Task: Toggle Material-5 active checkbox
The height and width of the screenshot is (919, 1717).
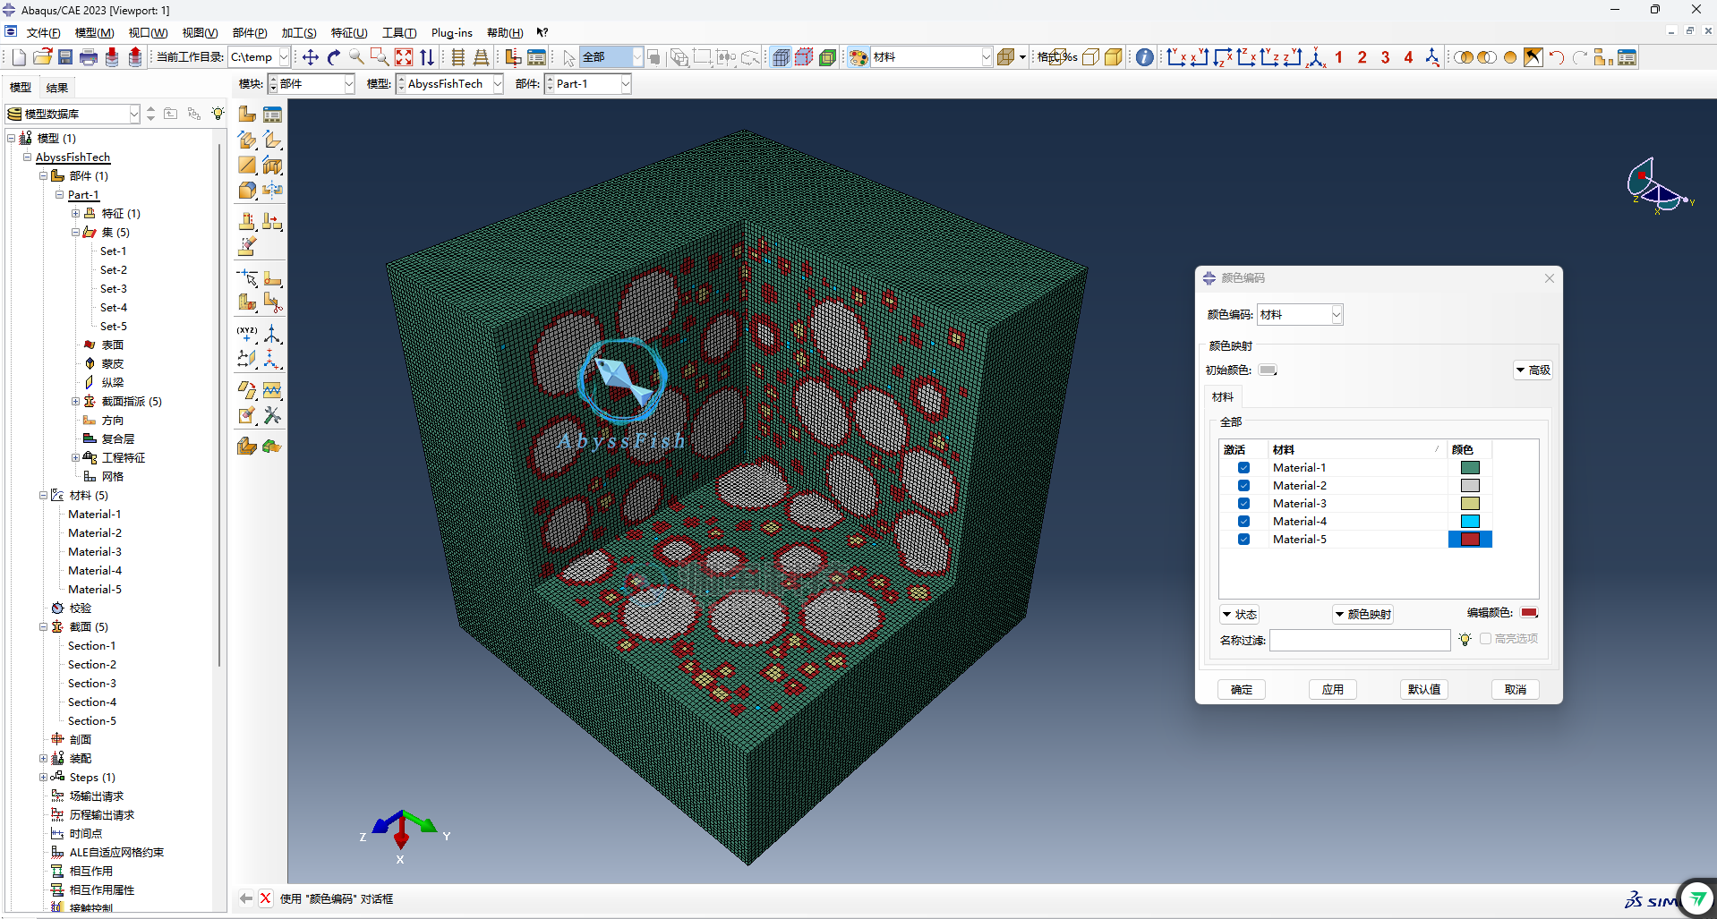Action: click(1243, 540)
